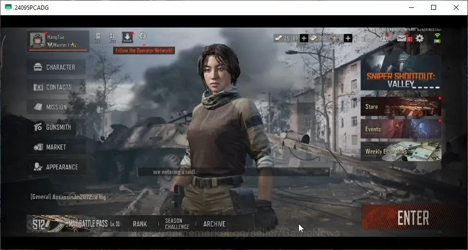Viewport: 468px width, 250px height.
Task: Open the CHARACTER menu
Action: pos(56,67)
